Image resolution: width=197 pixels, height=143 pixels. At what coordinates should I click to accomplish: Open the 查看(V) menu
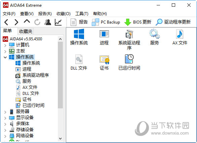coord(27,13)
